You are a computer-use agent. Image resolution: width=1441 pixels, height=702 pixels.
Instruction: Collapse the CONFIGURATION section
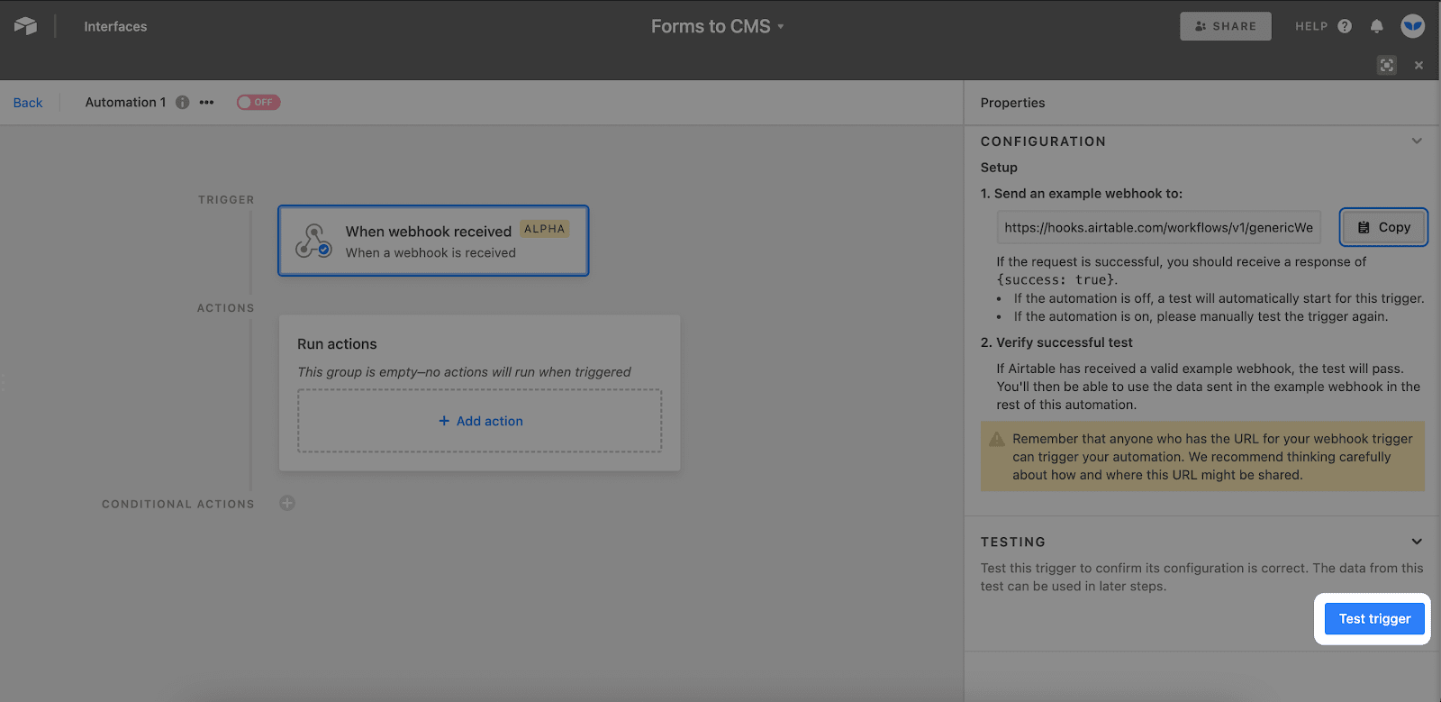[1417, 141]
